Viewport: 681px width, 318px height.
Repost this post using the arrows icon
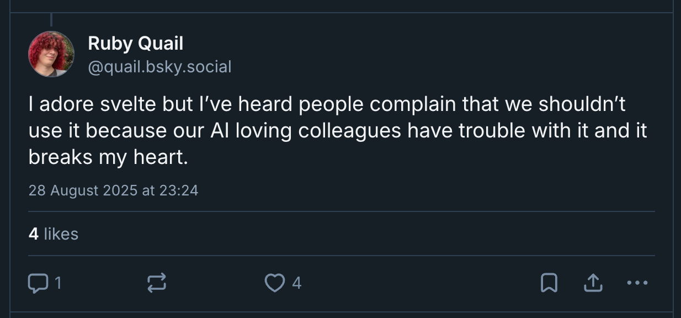(156, 283)
